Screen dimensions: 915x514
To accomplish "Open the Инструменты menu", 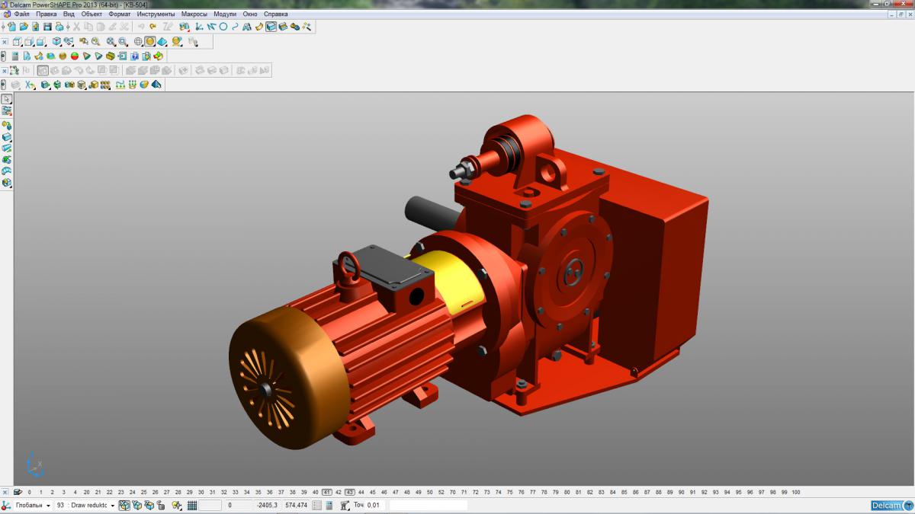I will [156, 14].
